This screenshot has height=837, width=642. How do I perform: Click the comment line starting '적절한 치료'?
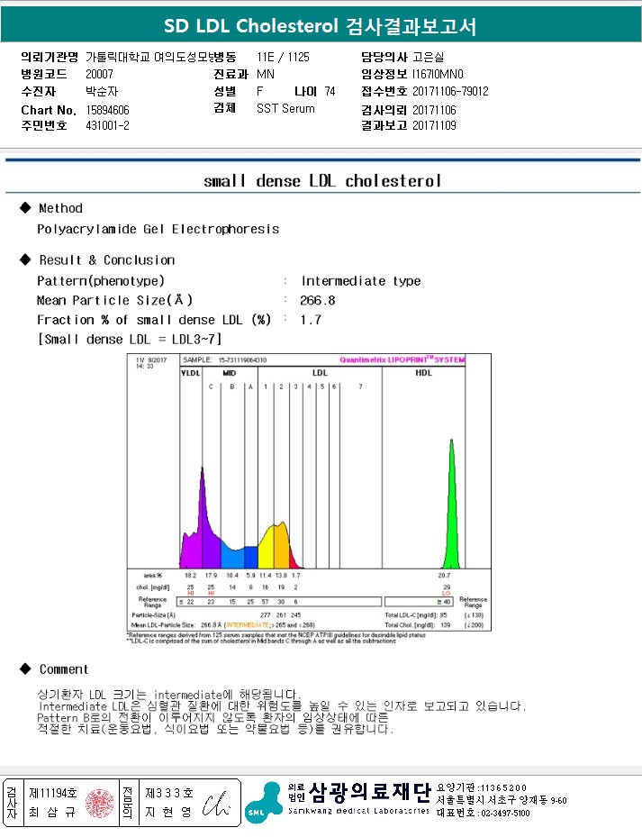click(215, 729)
